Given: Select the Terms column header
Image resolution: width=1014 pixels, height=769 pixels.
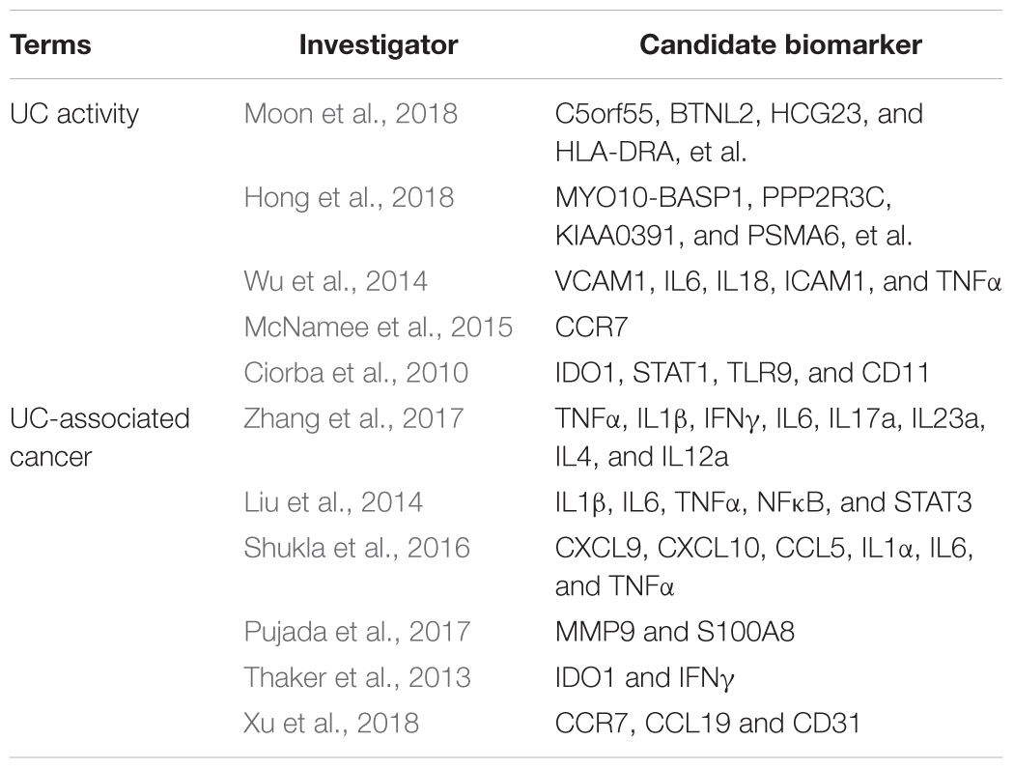Looking at the screenshot, I should [50, 45].
